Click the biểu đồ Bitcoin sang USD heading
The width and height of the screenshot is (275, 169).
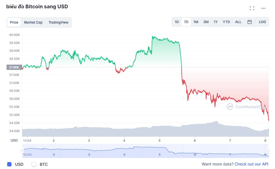pyautogui.click(x=37, y=6)
